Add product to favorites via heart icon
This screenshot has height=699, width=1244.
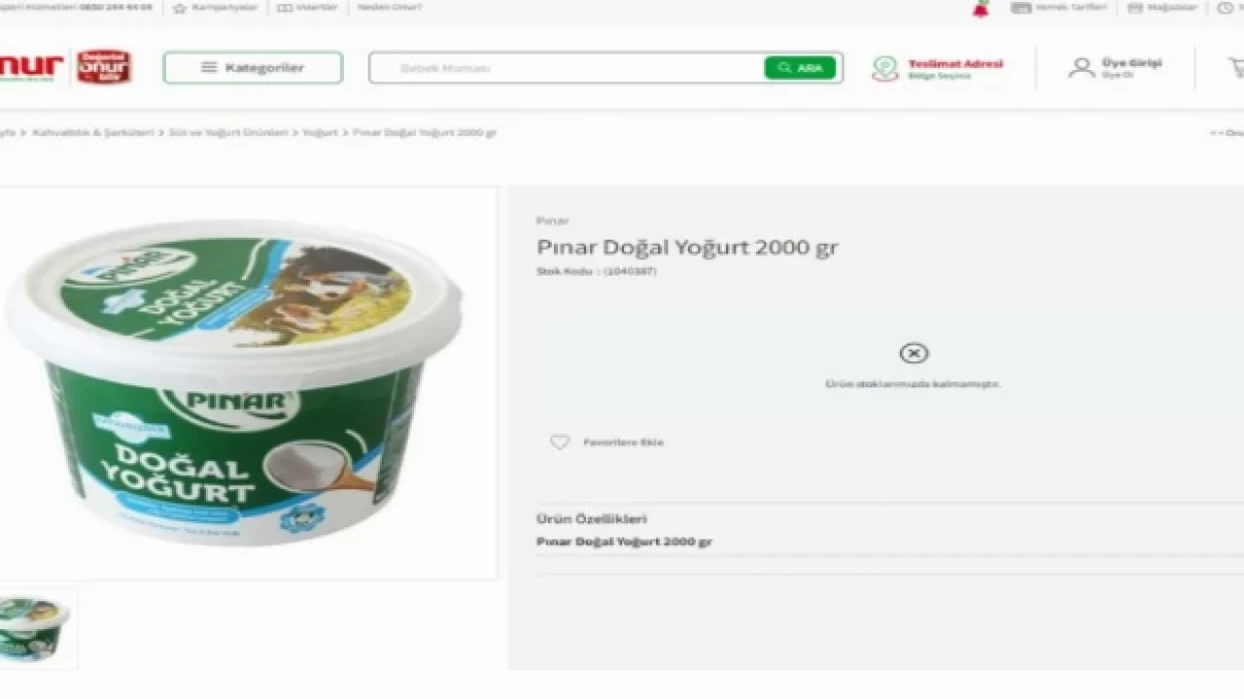560,442
